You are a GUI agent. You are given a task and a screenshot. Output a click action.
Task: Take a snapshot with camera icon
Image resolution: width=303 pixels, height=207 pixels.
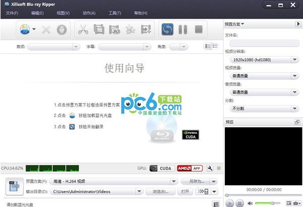point(295,203)
